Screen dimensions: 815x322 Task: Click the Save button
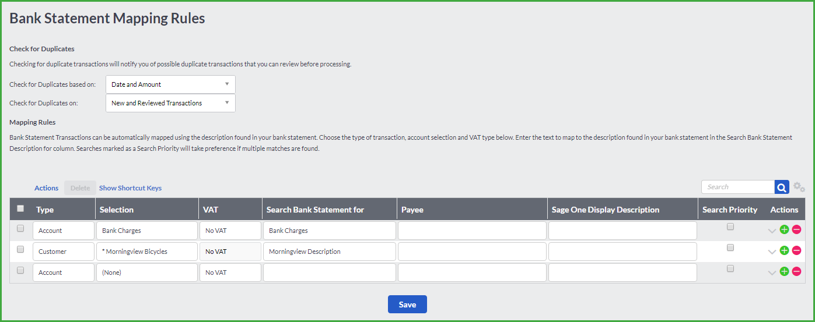click(407, 305)
